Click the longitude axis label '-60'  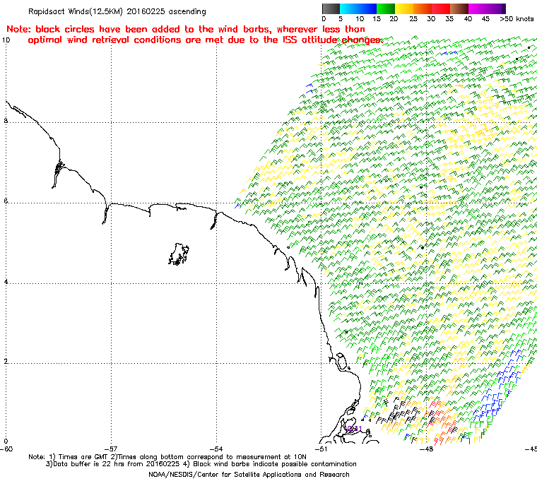coord(6,449)
